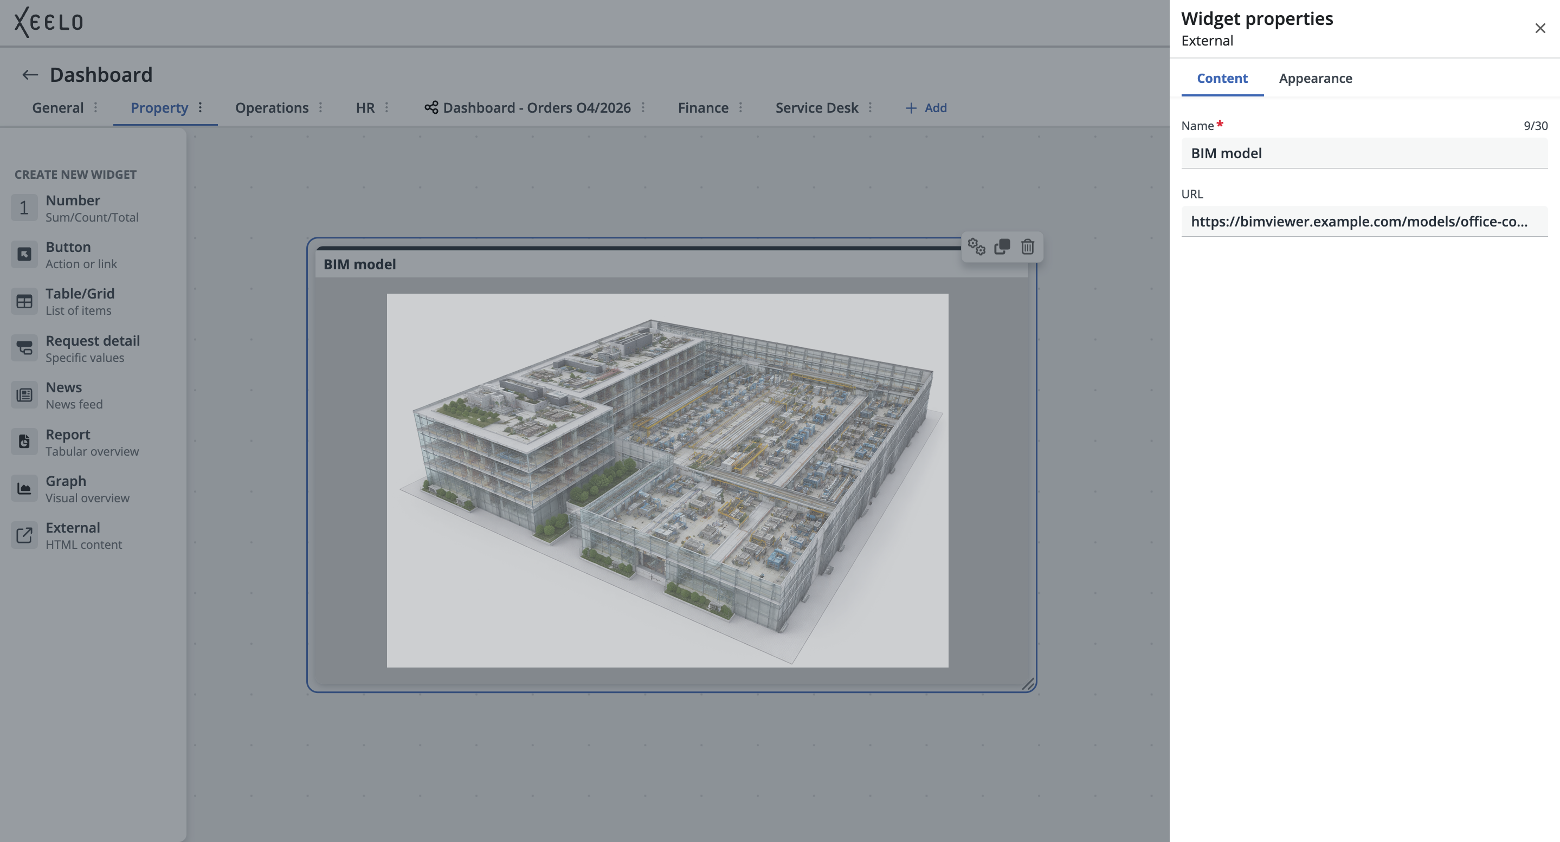The width and height of the screenshot is (1560, 842).
Task: Click the 9/30 character counter
Action: pos(1535,126)
